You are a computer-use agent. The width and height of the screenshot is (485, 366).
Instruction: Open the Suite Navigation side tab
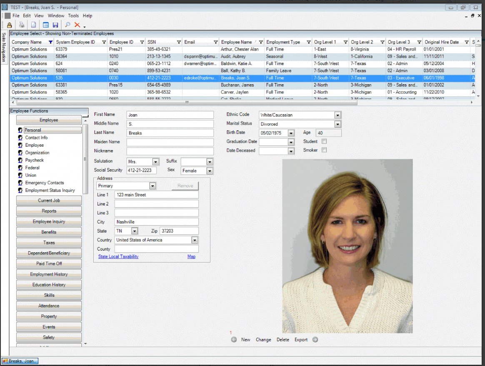tap(4, 47)
